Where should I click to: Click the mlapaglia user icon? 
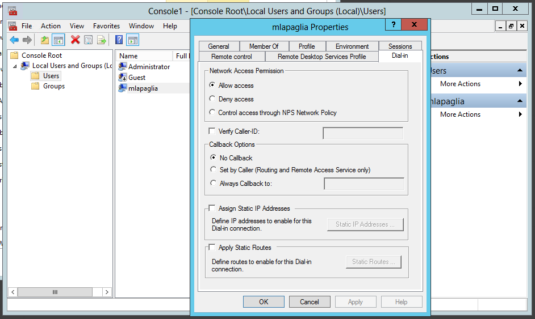tap(123, 88)
